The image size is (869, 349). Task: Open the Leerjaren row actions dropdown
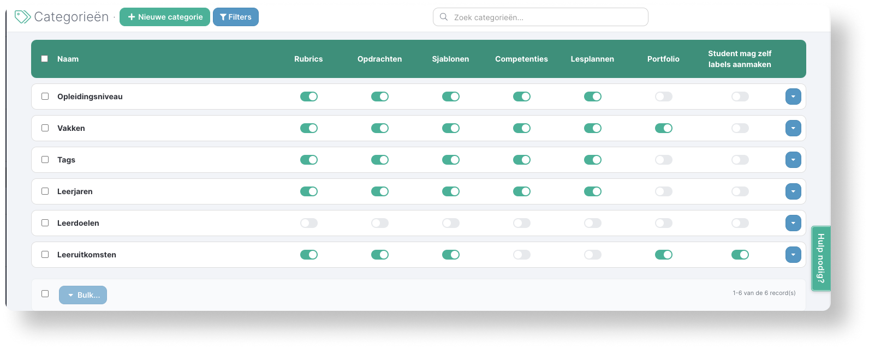(x=793, y=191)
